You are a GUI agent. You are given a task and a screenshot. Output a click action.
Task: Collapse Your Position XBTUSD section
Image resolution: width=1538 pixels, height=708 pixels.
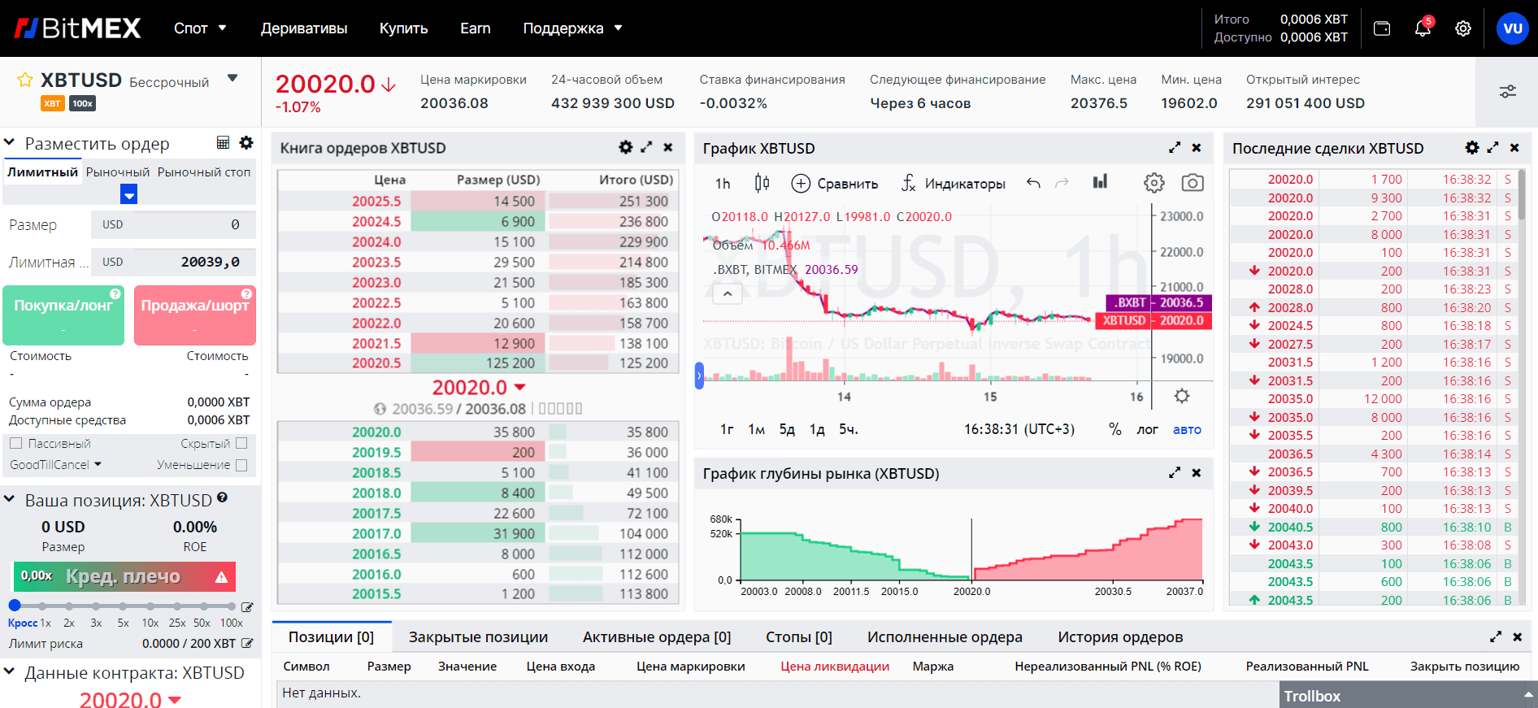pos(10,499)
